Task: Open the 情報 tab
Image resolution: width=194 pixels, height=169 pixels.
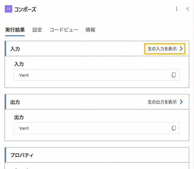Action: pyautogui.click(x=91, y=30)
